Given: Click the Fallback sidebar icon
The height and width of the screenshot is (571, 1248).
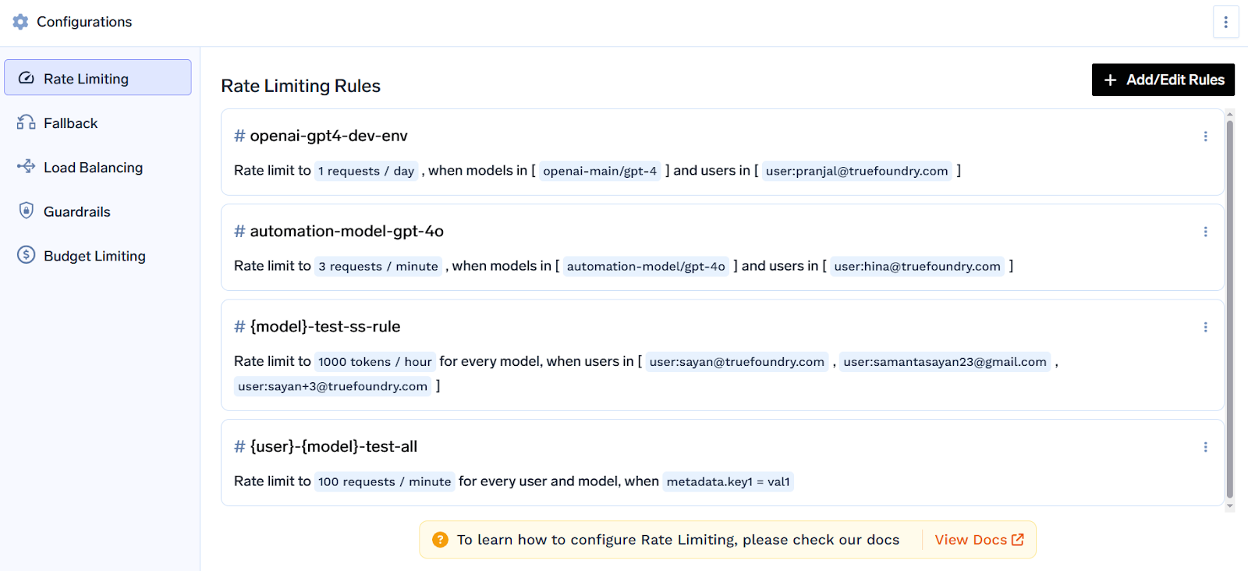Looking at the screenshot, I should click(x=27, y=122).
